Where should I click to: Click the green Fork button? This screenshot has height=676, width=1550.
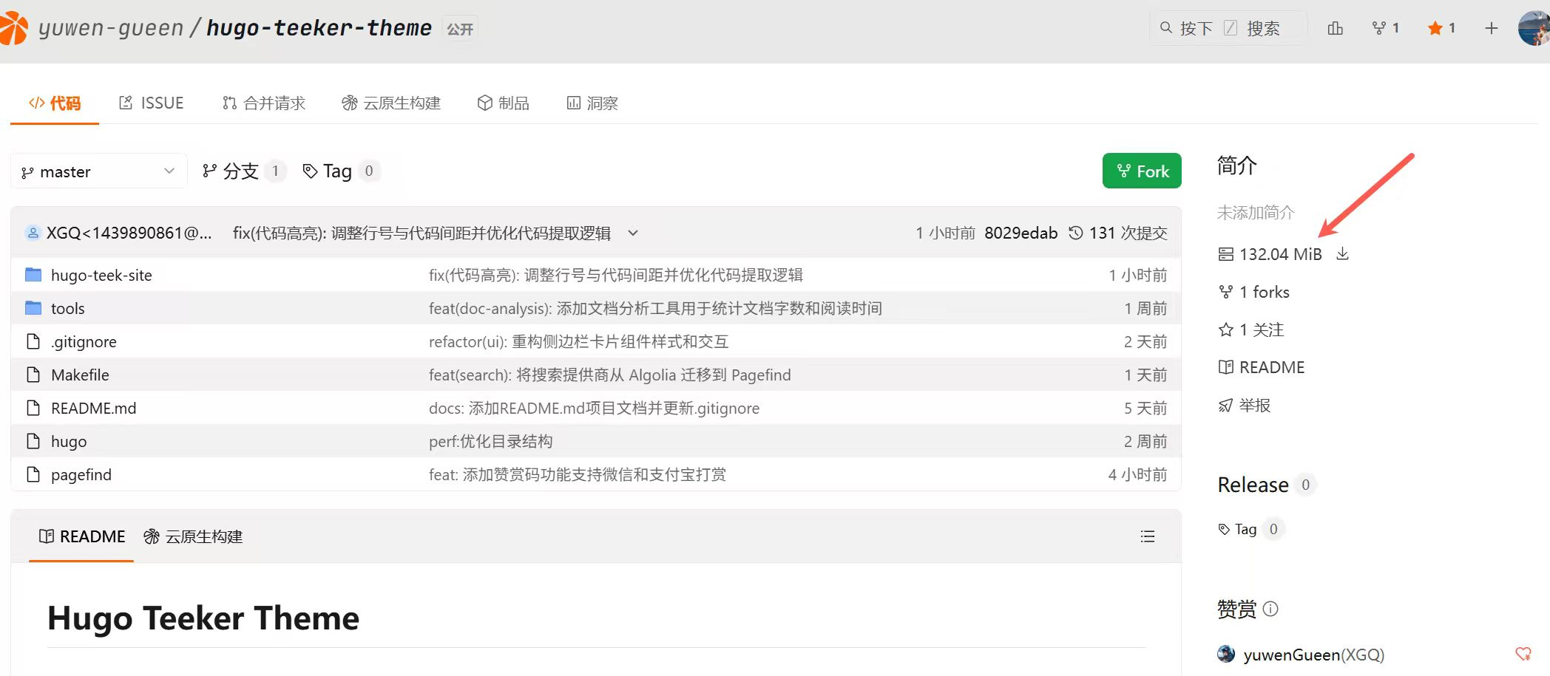coord(1141,171)
